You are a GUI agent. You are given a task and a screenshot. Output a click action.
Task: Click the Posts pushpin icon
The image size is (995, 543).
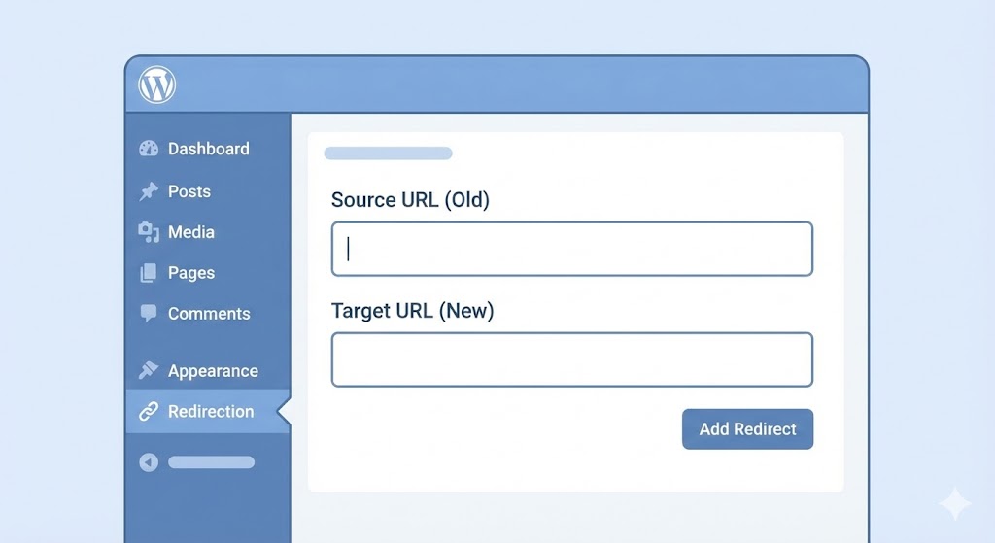[x=149, y=191]
